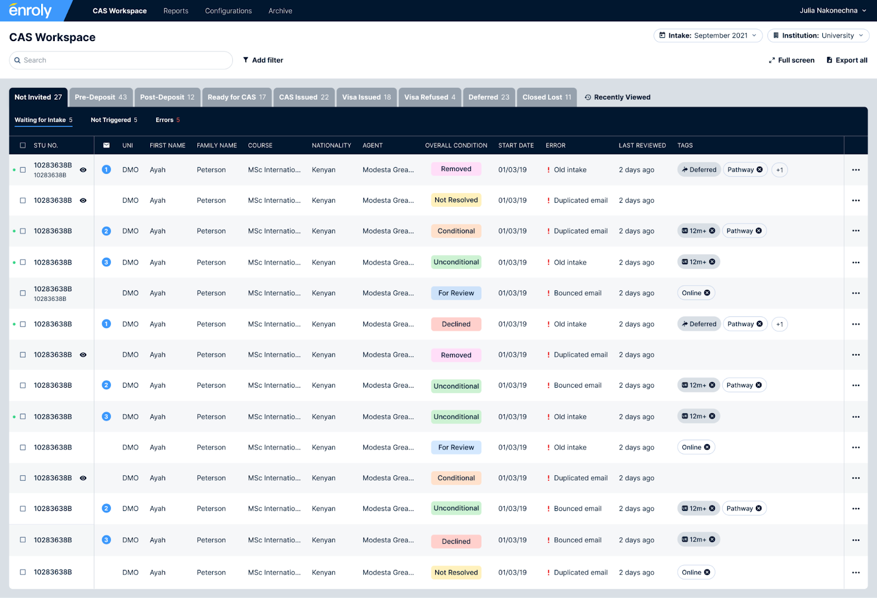
Task: Click the Add filter button
Action: [x=263, y=60]
